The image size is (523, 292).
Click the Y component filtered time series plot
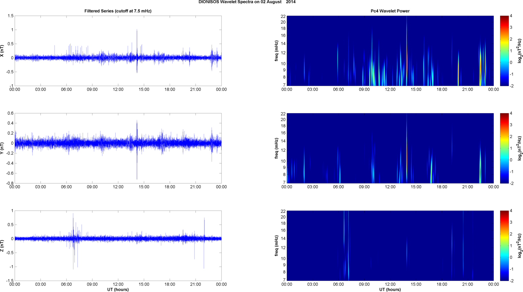[x=118, y=148]
